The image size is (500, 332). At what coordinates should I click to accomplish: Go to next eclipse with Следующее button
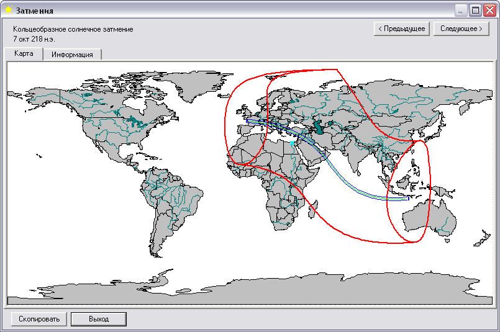pos(461,29)
